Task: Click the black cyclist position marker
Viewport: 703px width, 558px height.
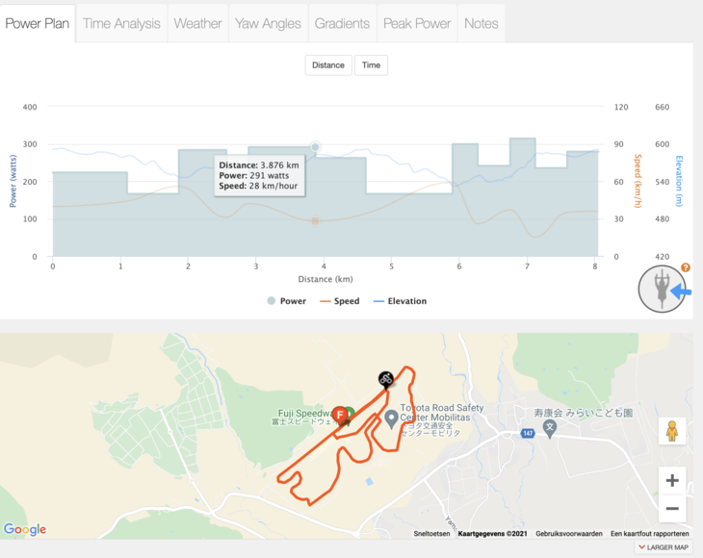Action: (x=385, y=380)
